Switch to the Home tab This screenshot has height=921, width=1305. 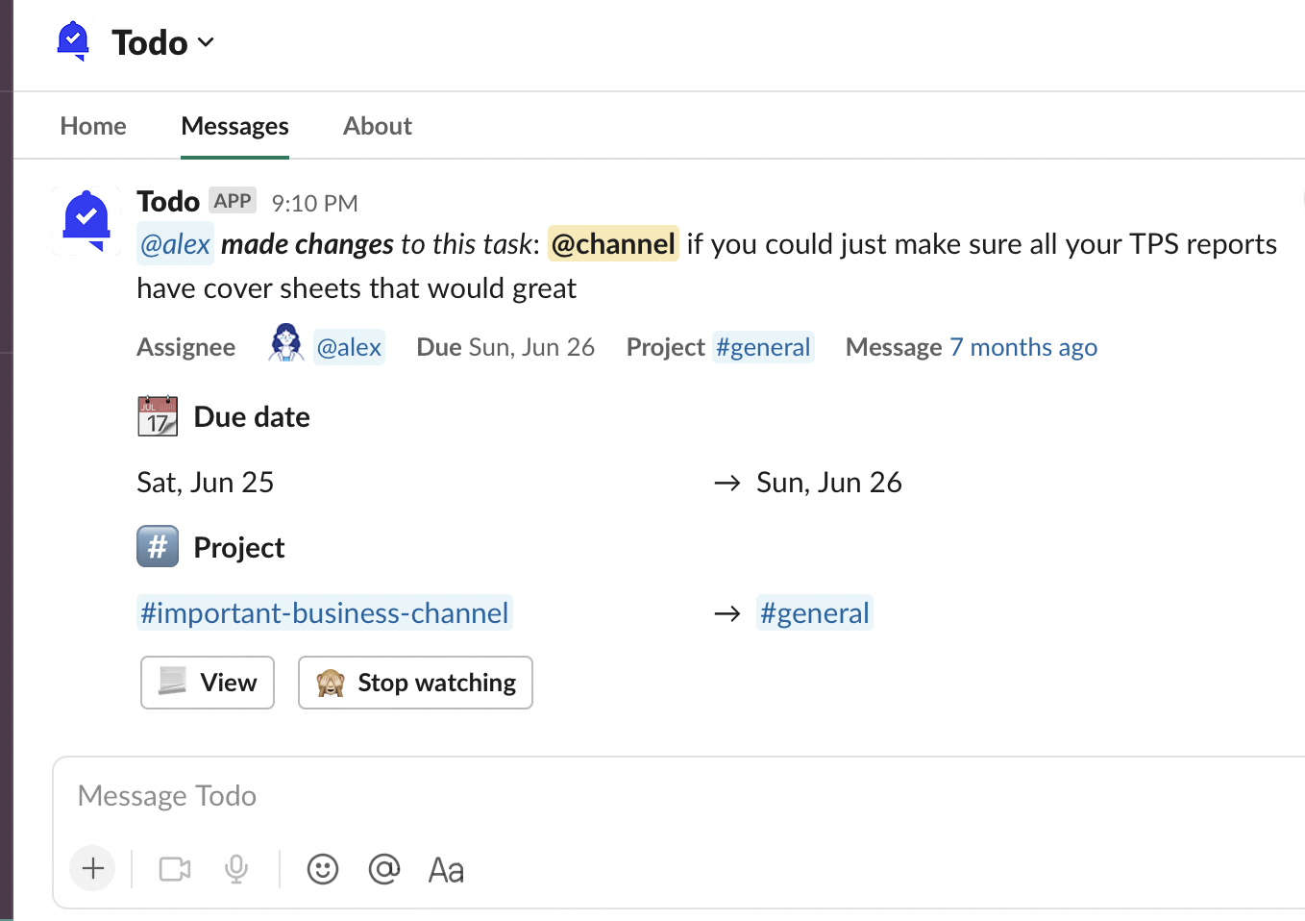coord(93,126)
